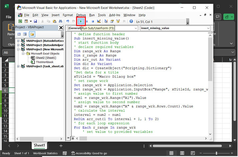Open VBA Help question mark icon
The image size is (238, 157).
click(131, 21)
